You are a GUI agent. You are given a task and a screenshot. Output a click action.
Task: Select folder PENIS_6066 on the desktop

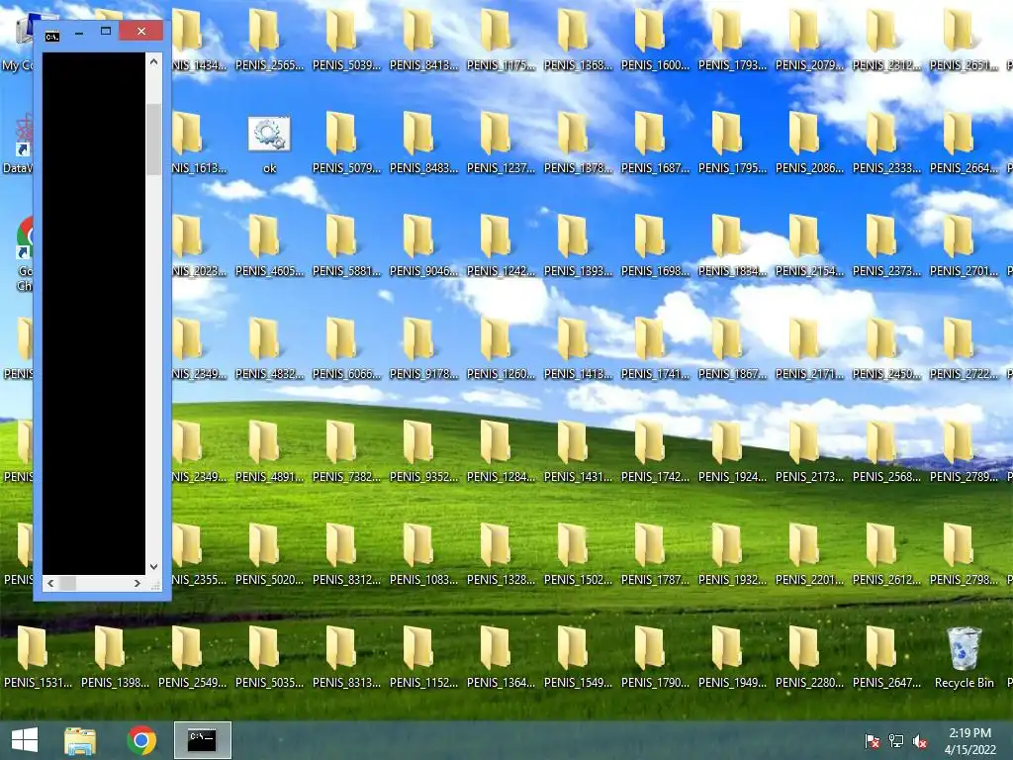346,348
